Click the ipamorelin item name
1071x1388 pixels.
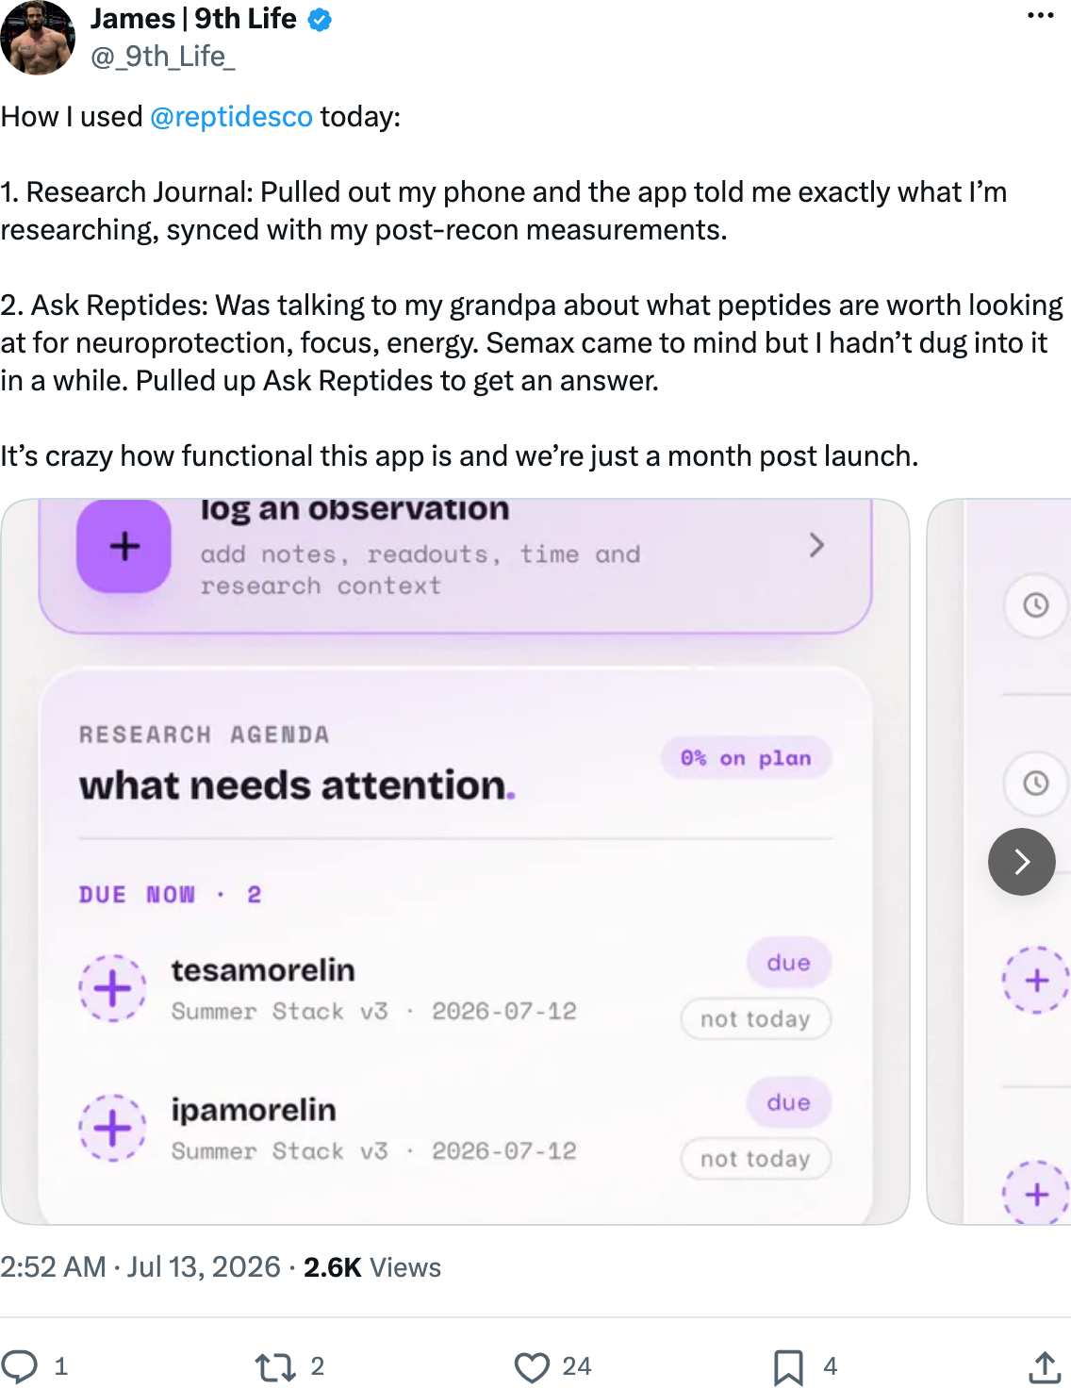click(x=254, y=1110)
